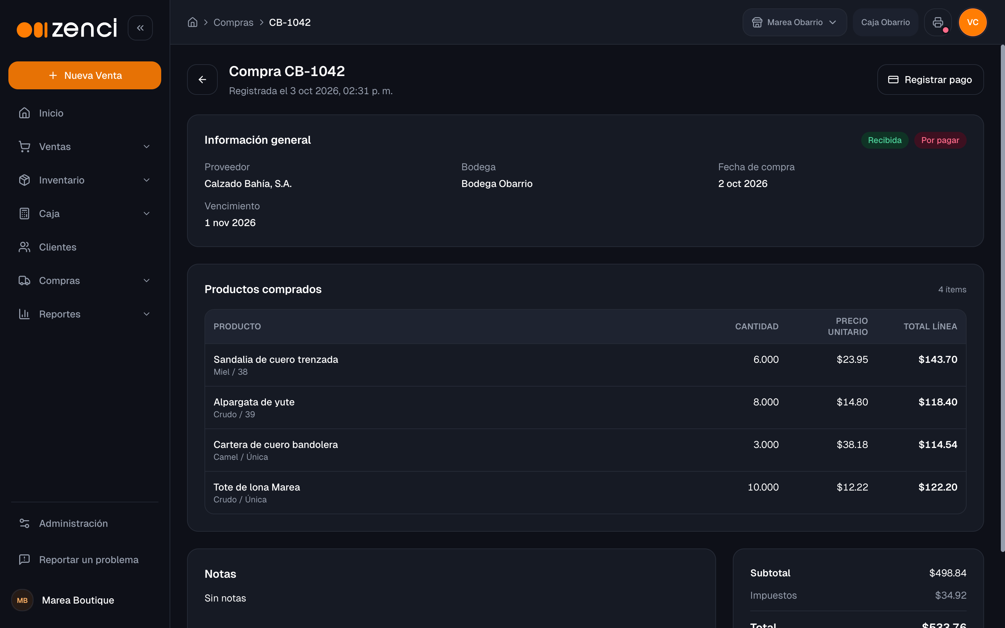1005x628 pixels.
Task: Open the printer icon in the top bar
Action: [x=938, y=22]
